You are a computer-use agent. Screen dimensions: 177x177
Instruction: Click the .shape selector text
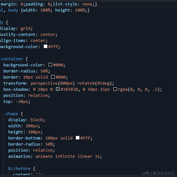[11, 114]
